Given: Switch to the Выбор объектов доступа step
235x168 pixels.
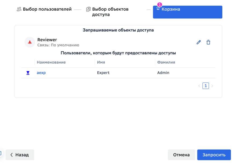Looking at the screenshot, I should pyautogui.click(x=107, y=12).
